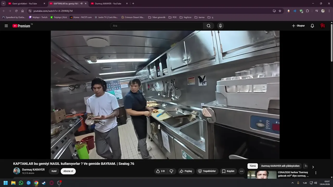The image size is (333, 187).
Task: Go back with the browser back arrow
Action: pyautogui.click(x=4, y=11)
